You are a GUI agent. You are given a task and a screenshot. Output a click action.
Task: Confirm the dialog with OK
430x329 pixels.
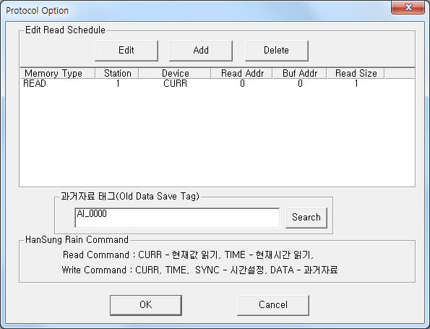pyautogui.click(x=146, y=305)
